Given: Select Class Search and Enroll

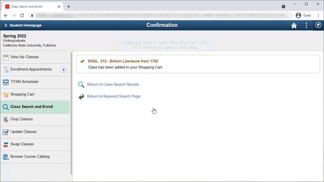Looking at the screenshot, I should [35, 107].
